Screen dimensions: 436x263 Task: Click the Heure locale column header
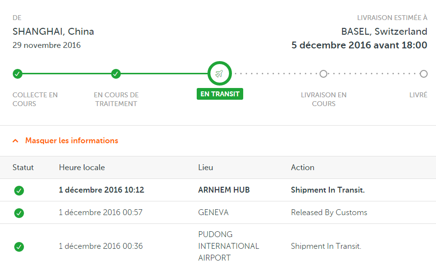[x=82, y=168]
